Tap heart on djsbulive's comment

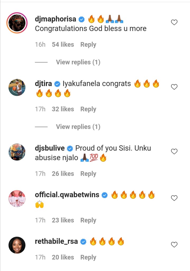point(174,151)
